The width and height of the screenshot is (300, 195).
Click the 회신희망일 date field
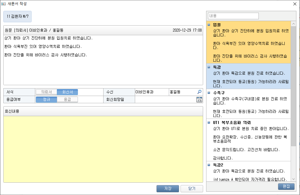(x=165, y=100)
